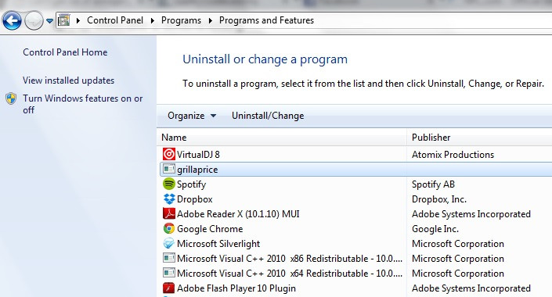Click the Visual C++ 2010 x86 icon
Viewport: 552px width, 297px height.
pos(169,258)
